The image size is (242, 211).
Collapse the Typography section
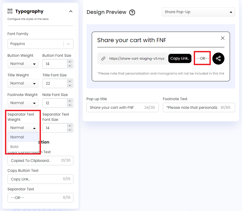point(71,11)
